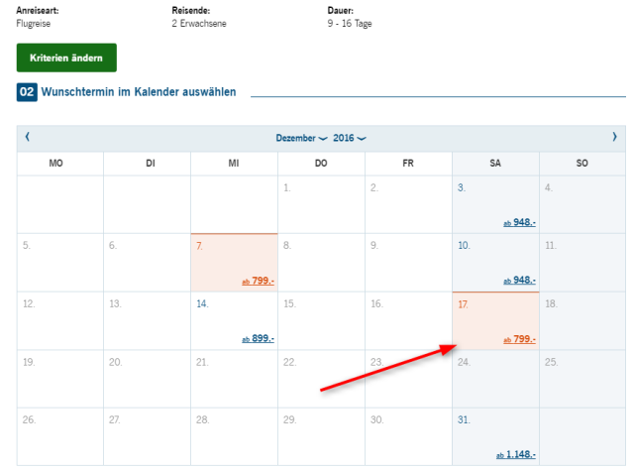This screenshot has height=470, width=634.
Task: Click the SO weekday column header
Action: (581, 163)
